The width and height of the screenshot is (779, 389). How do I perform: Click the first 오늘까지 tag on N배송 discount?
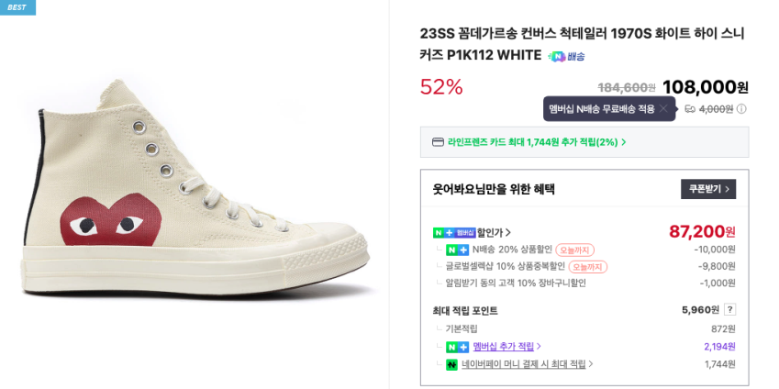tap(575, 250)
